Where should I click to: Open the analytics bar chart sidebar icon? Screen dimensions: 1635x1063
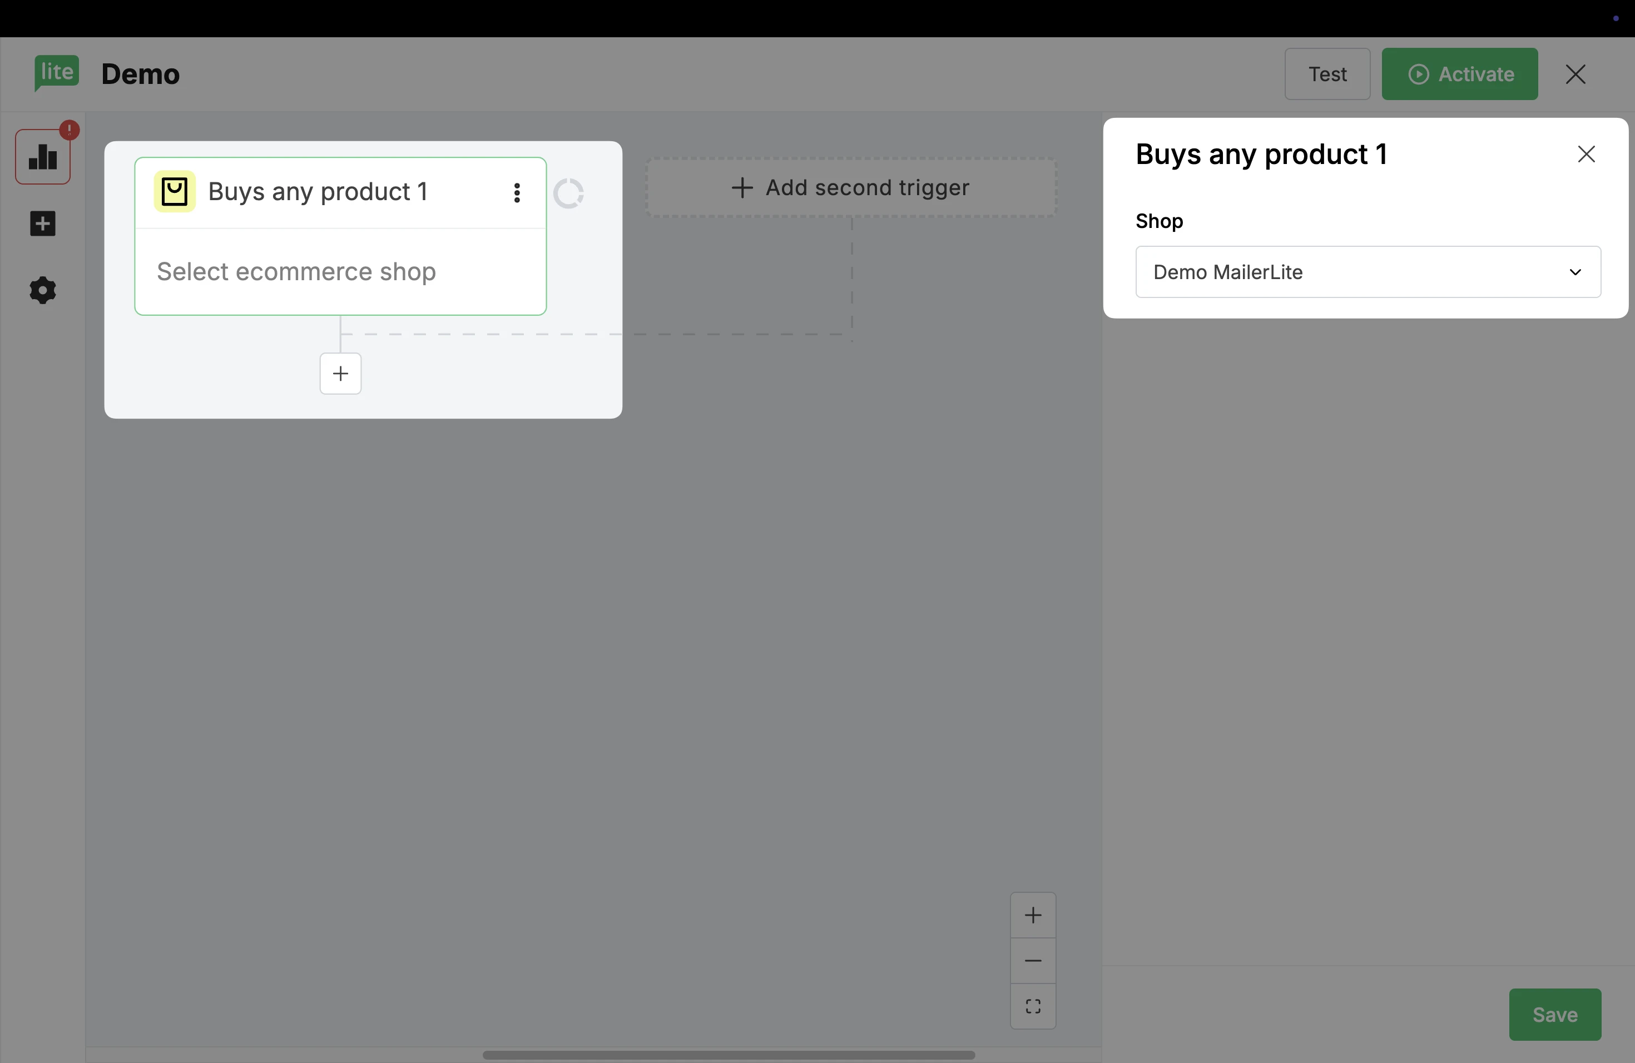[43, 157]
